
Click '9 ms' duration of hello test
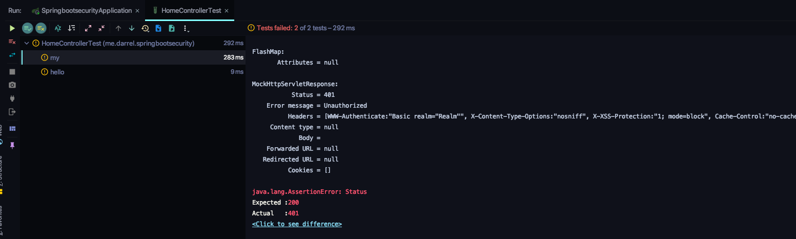click(x=237, y=72)
